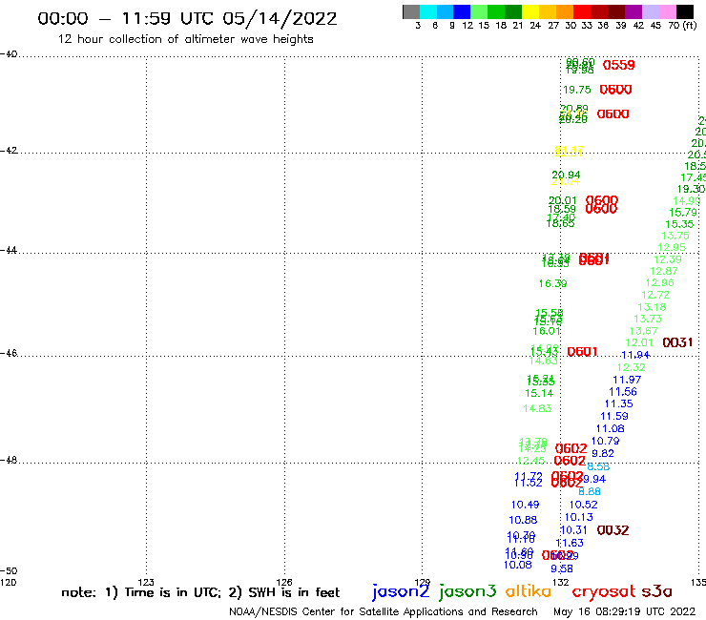Click the blue wave height '10.49'
706x620 pixels.
click(x=525, y=506)
